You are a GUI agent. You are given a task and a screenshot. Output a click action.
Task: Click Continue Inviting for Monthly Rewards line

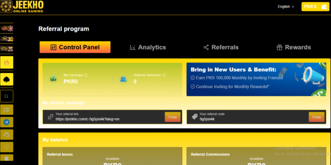coord(230,86)
